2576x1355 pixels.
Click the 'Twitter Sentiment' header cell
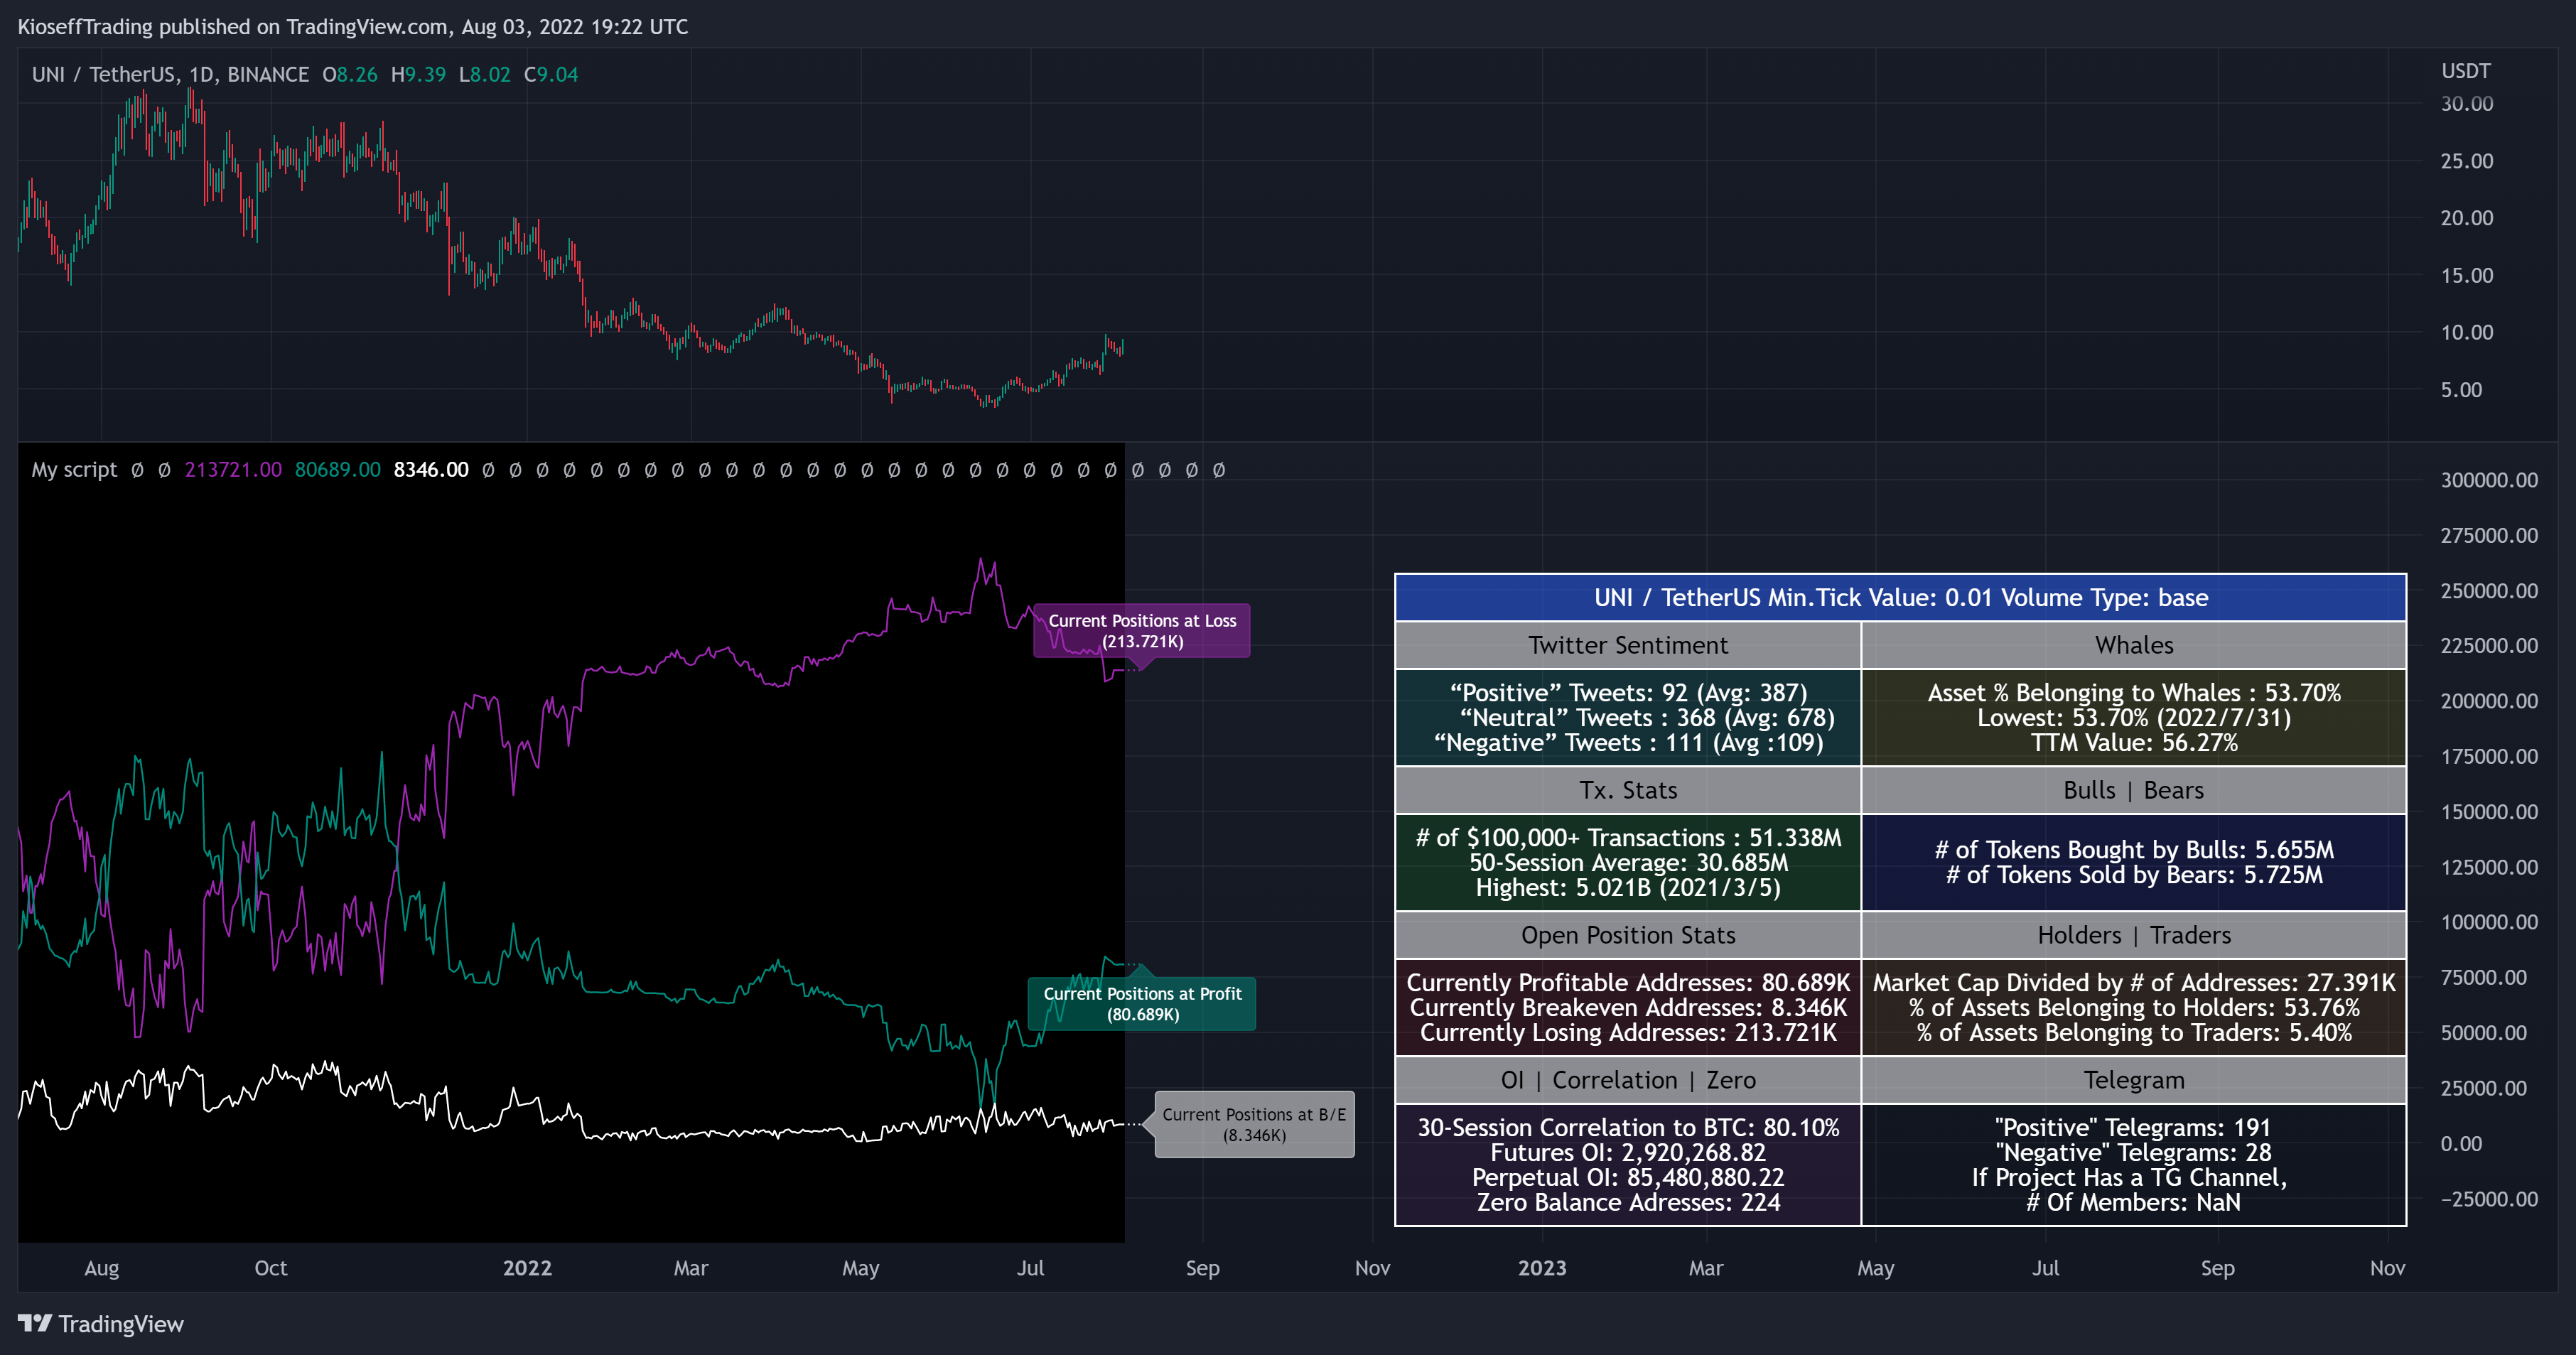tap(1628, 645)
